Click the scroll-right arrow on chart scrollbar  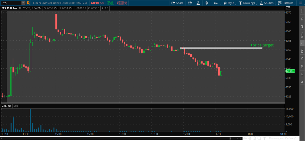point(241,138)
